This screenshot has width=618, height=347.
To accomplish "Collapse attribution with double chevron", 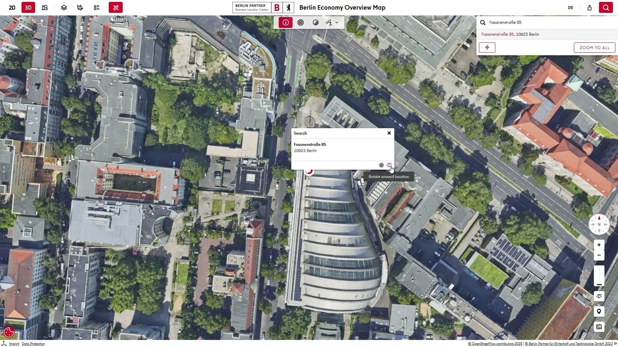I will [615, 344].
